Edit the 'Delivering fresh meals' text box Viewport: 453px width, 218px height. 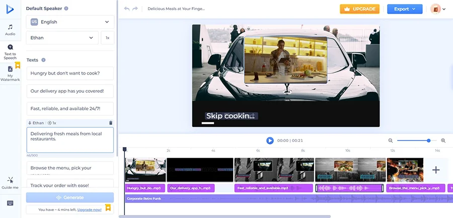click(70, 140)
